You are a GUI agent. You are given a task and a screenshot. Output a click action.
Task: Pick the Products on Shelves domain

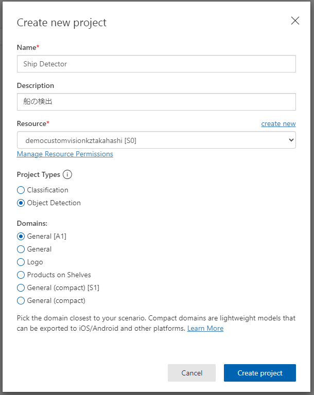(21, 275)
